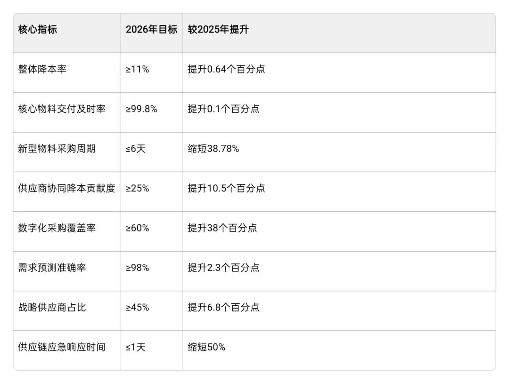Click the 新型物料采购周期 row label
The height and width of the screenshot is (382, 509).
(57, 149)
